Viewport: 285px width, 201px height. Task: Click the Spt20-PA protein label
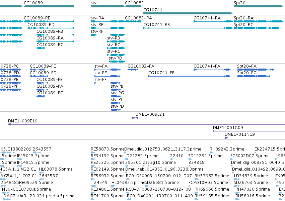coord(247,66)
